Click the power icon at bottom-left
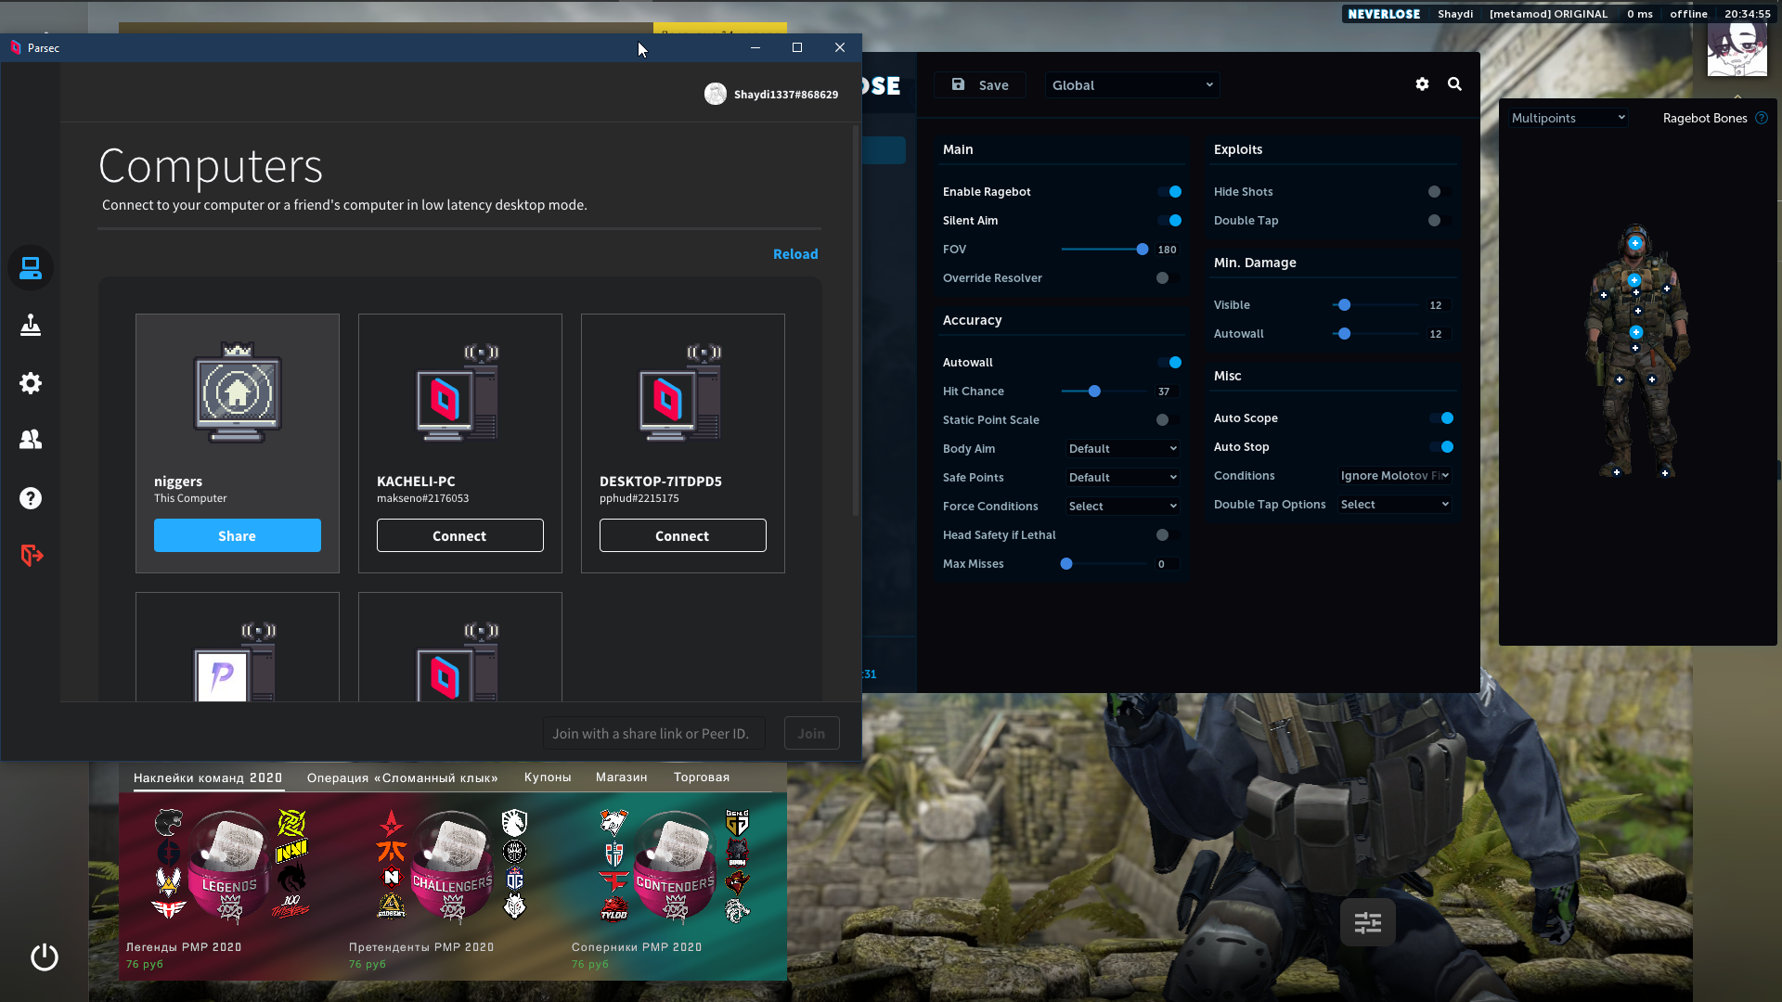This screenshot has width=1782, height=1002. [45, 957]
